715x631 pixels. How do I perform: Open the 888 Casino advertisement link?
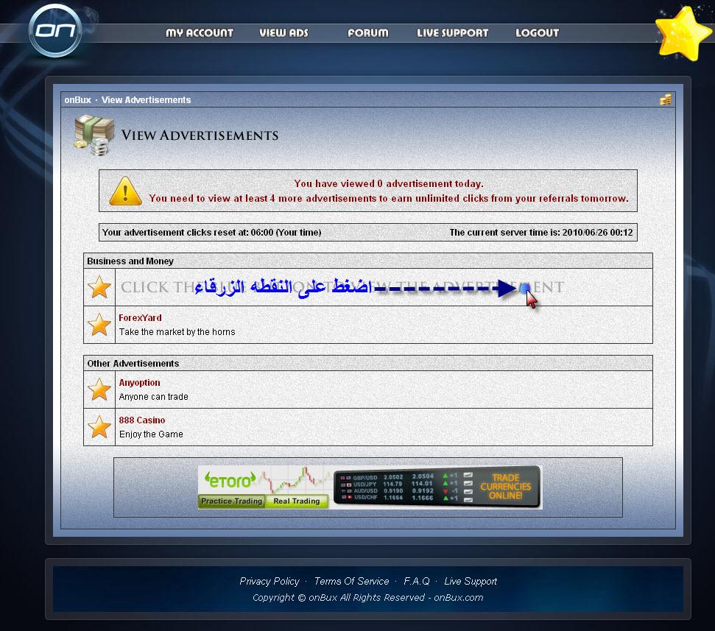(x=142, y=420)
